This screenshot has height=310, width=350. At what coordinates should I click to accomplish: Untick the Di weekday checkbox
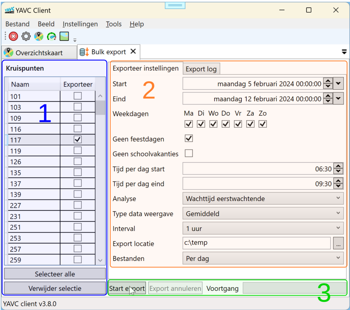201,124
